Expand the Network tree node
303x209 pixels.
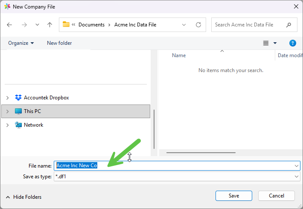(7, 125)
